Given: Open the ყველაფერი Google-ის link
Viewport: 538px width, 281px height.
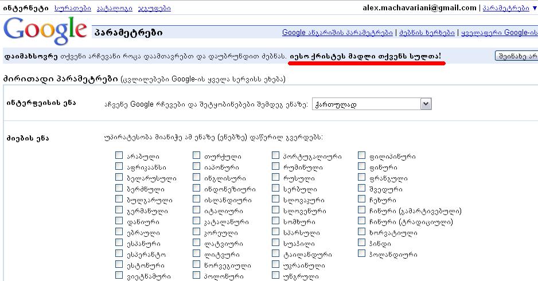Looking at the screenshot, I should click(499, 33).
